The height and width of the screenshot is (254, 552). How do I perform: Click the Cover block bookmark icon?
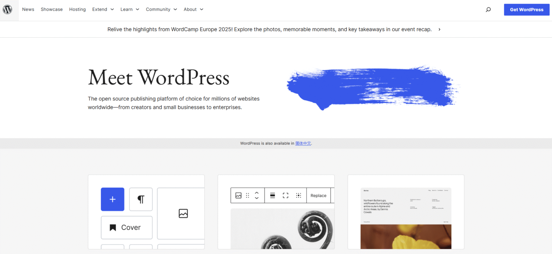[x=113, y=227]
